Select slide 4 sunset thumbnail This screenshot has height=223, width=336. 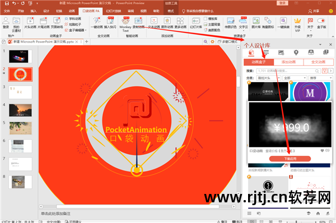click(x=20, y=110)
